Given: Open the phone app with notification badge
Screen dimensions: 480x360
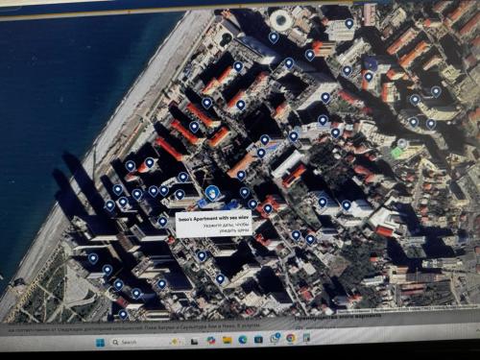Looking at the screenshot, I should (x=275, y=338).
